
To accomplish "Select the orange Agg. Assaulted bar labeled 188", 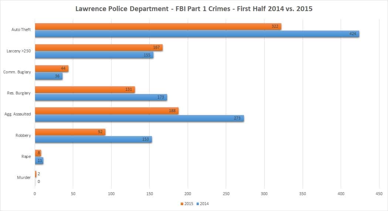I will tap(107, 111).
